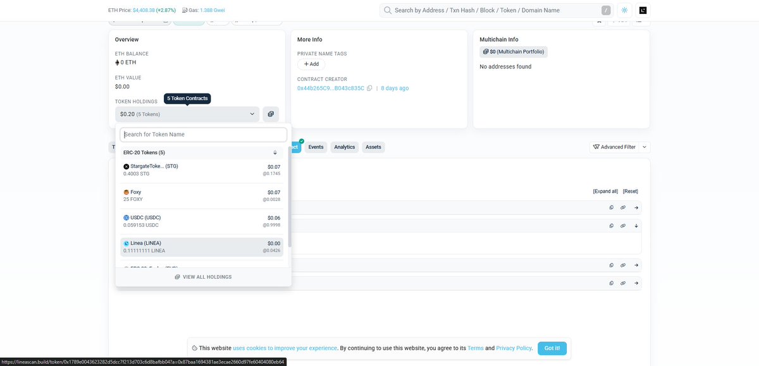Click the [Reset] link
The width and height of the screenshot is (759, 366).
pyautogui.click(x=631, y=191)
